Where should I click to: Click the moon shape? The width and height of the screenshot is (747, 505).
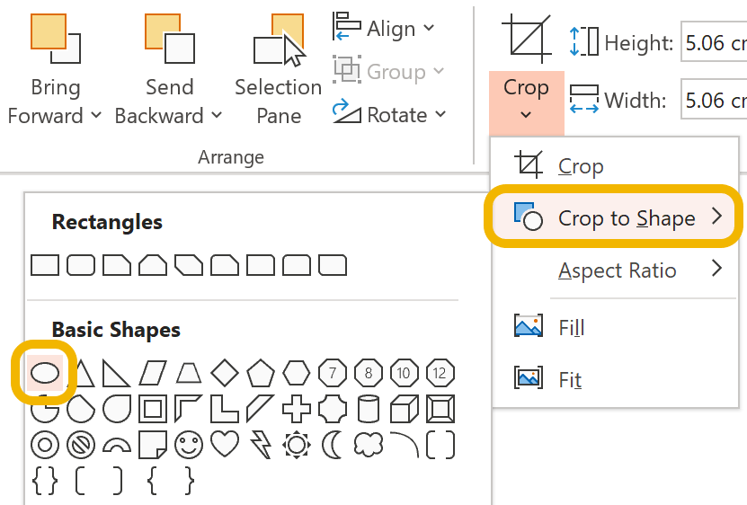click(x=332, y=443)
